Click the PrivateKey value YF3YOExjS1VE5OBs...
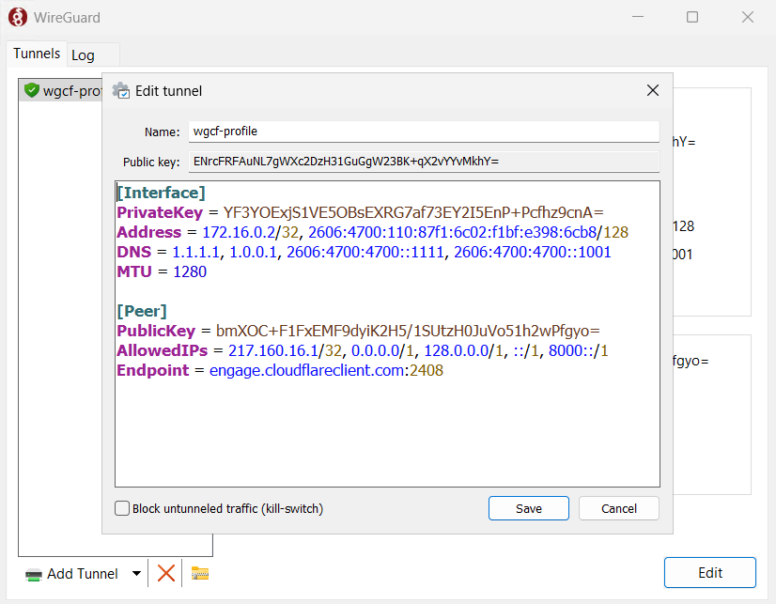Image resolution: width=776 pixels, height=604 pixels. click(x=413, y=212)
